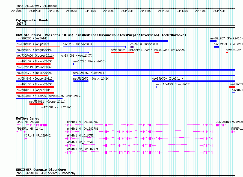
Task: Click the nsv834586 (Wong2007) label
Action: pyautogui.click(x=76, y=56)
